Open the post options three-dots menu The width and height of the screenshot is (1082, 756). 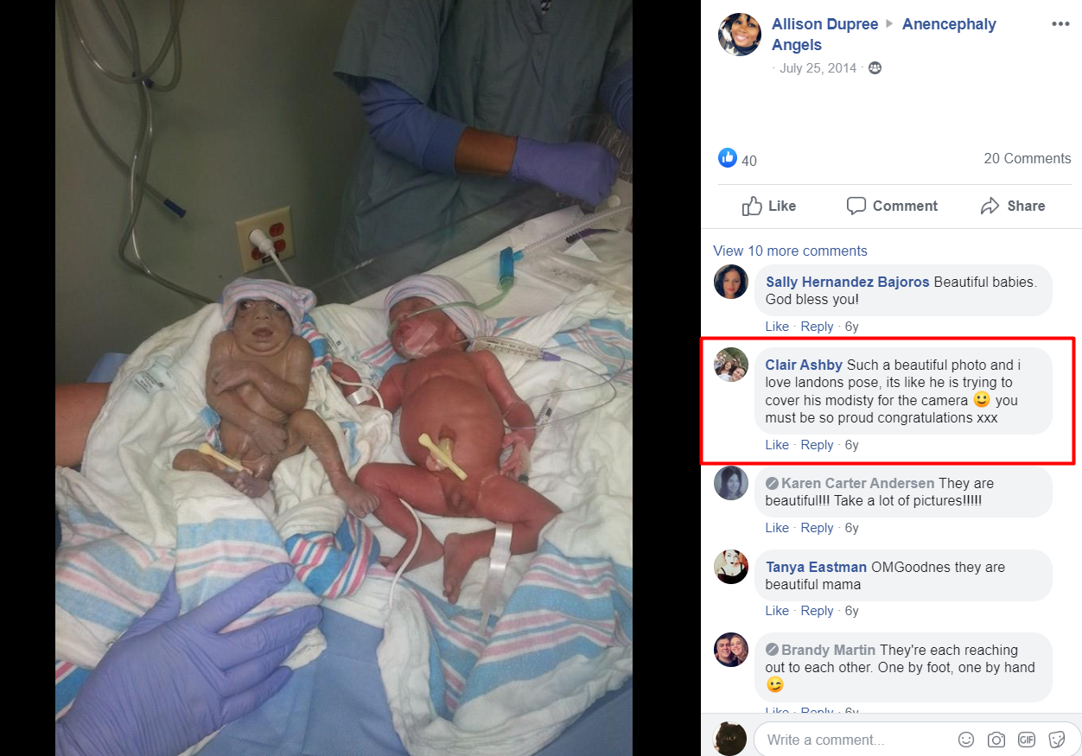(x=1060, y=24)
